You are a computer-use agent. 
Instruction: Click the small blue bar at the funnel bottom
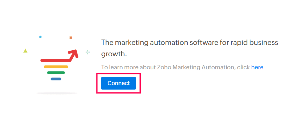click(56, 79)
